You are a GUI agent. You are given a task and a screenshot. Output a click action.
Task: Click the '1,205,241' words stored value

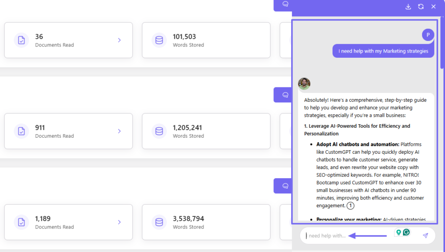point(187,128)
